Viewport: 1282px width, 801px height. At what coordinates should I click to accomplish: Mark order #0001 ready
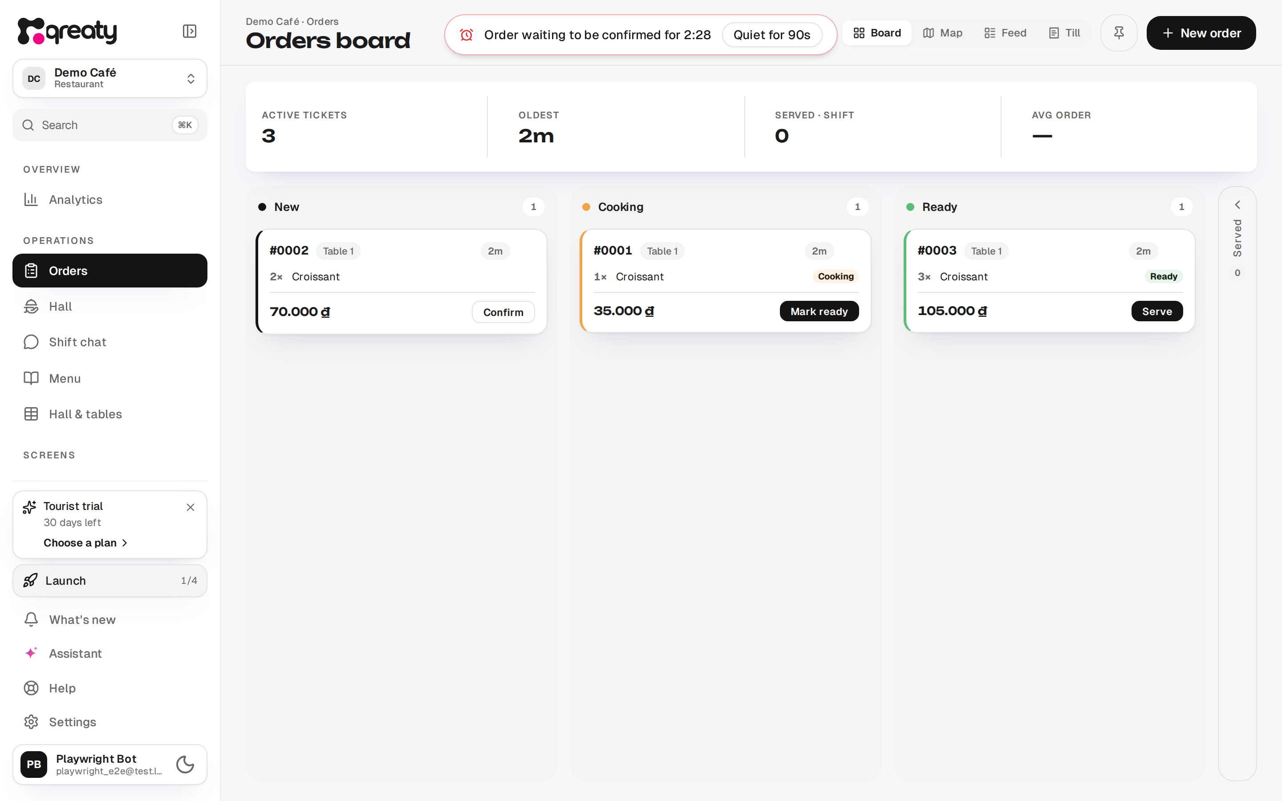pyautogui.click(x=819, y=311)
